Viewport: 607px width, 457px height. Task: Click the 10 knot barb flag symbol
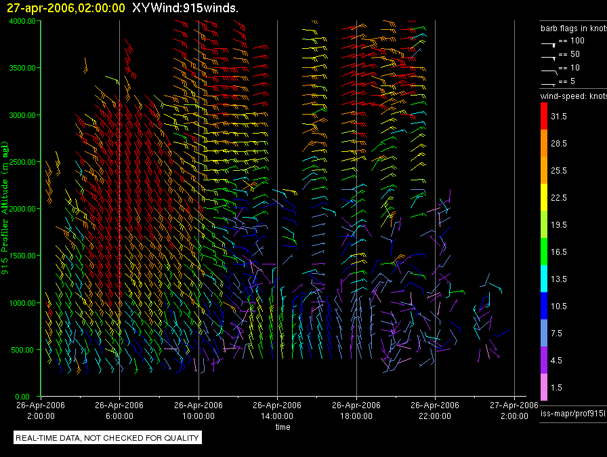(548, 70)
